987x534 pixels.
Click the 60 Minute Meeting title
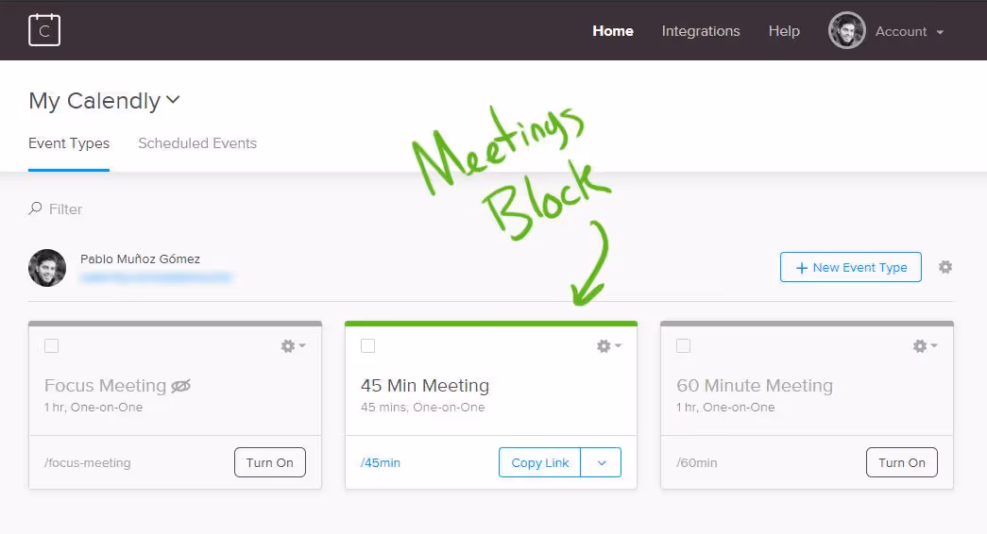pos(755,386)
